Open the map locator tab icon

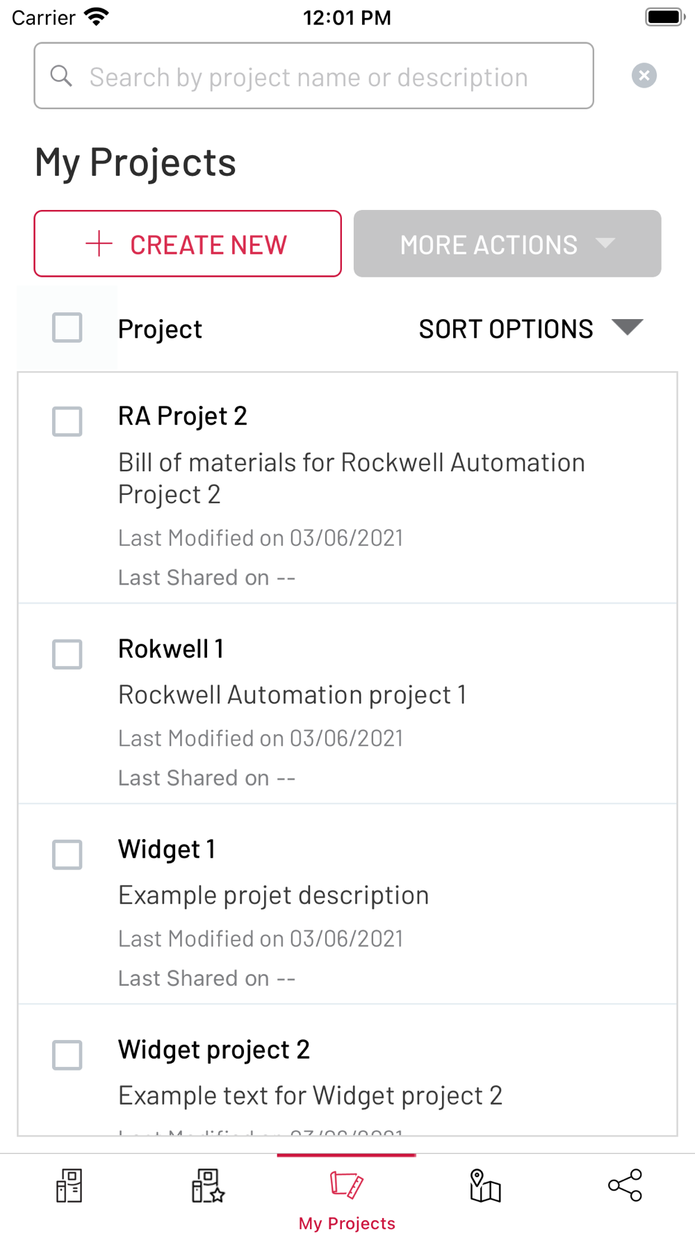(485, 1185)
